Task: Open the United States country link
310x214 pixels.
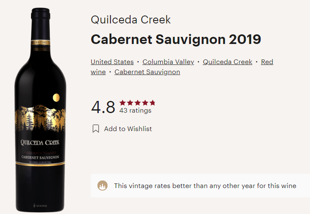Action: tap(112, 62)
